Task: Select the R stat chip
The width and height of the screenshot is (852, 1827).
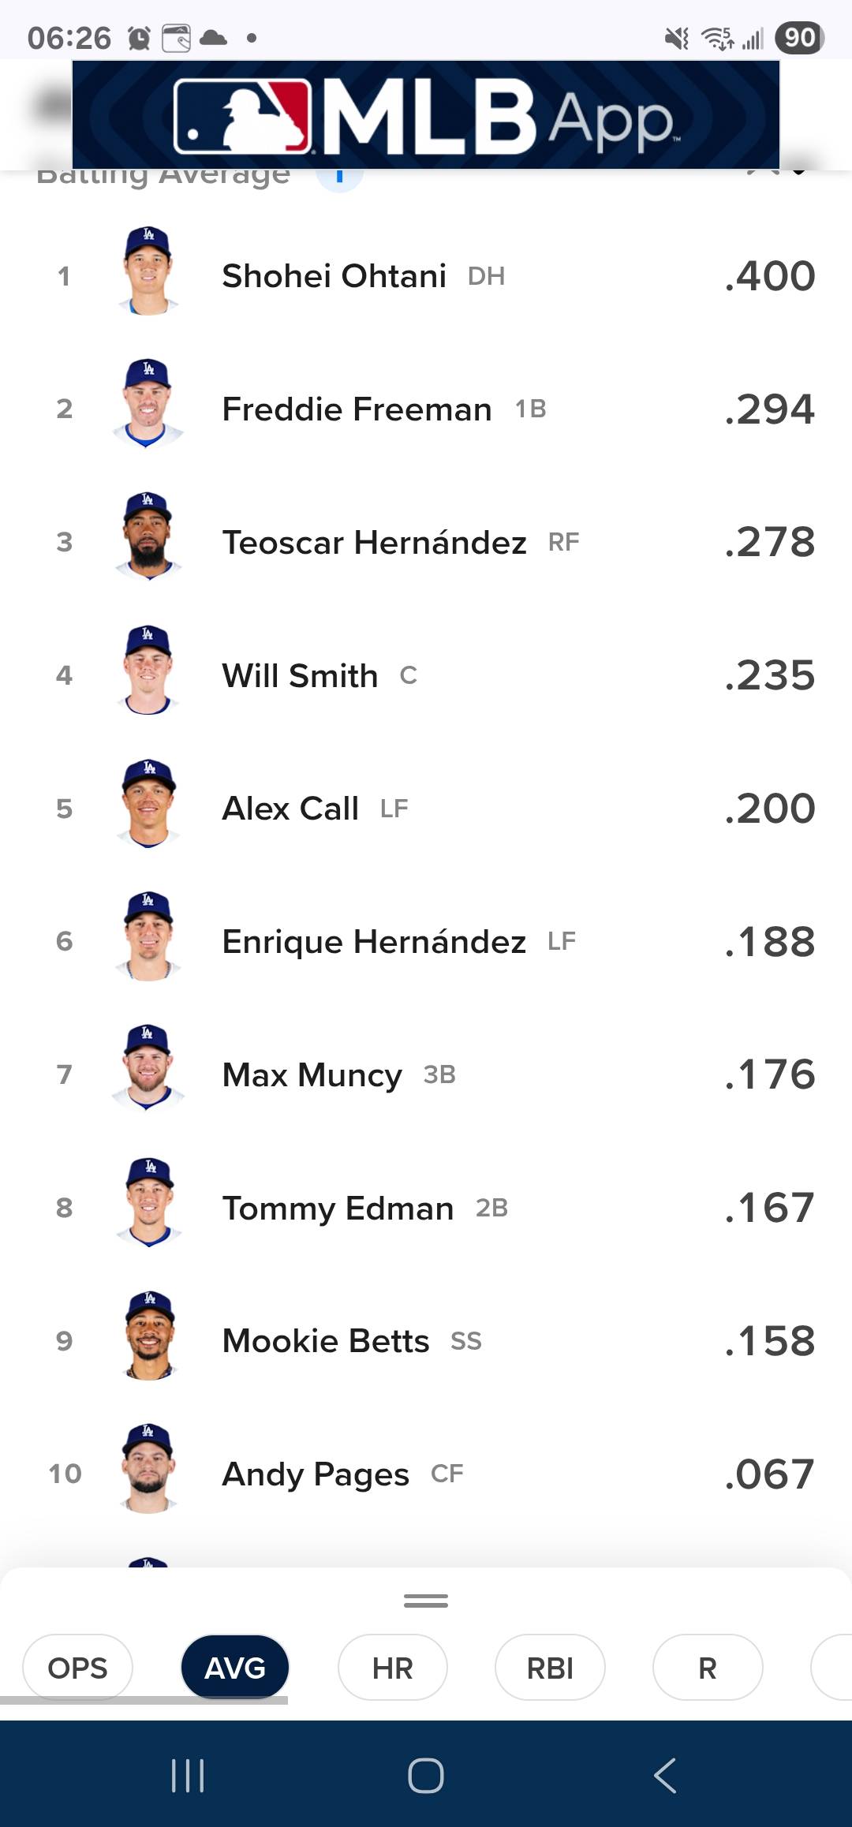Action: point(708,1668)
